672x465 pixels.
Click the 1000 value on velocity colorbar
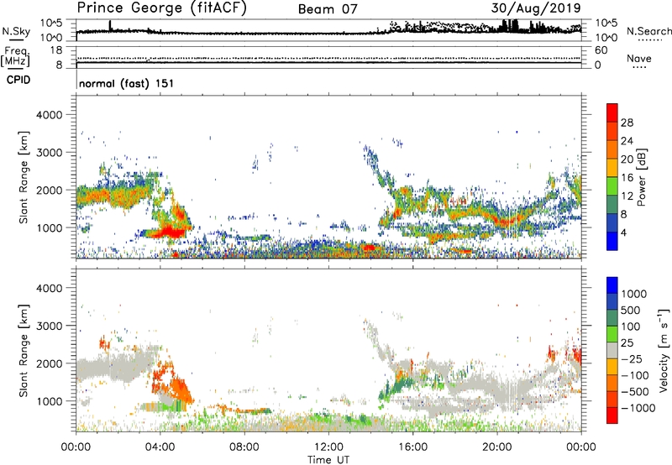click(x=634, y=294)
